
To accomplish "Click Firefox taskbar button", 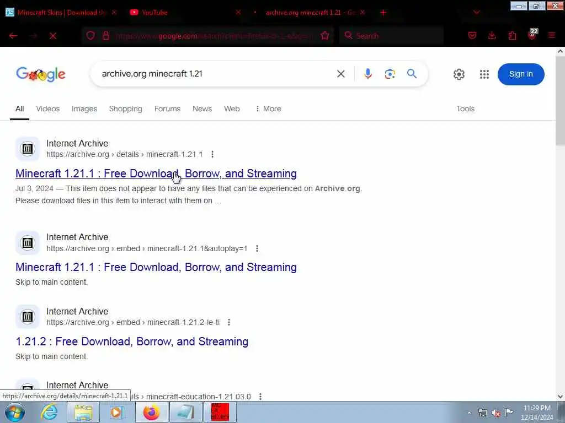I will click(151, 412).
